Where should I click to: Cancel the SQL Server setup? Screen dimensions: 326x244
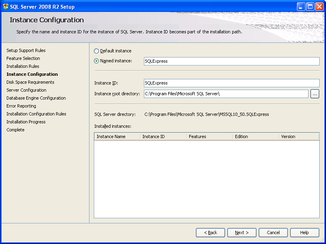point(273,232)
